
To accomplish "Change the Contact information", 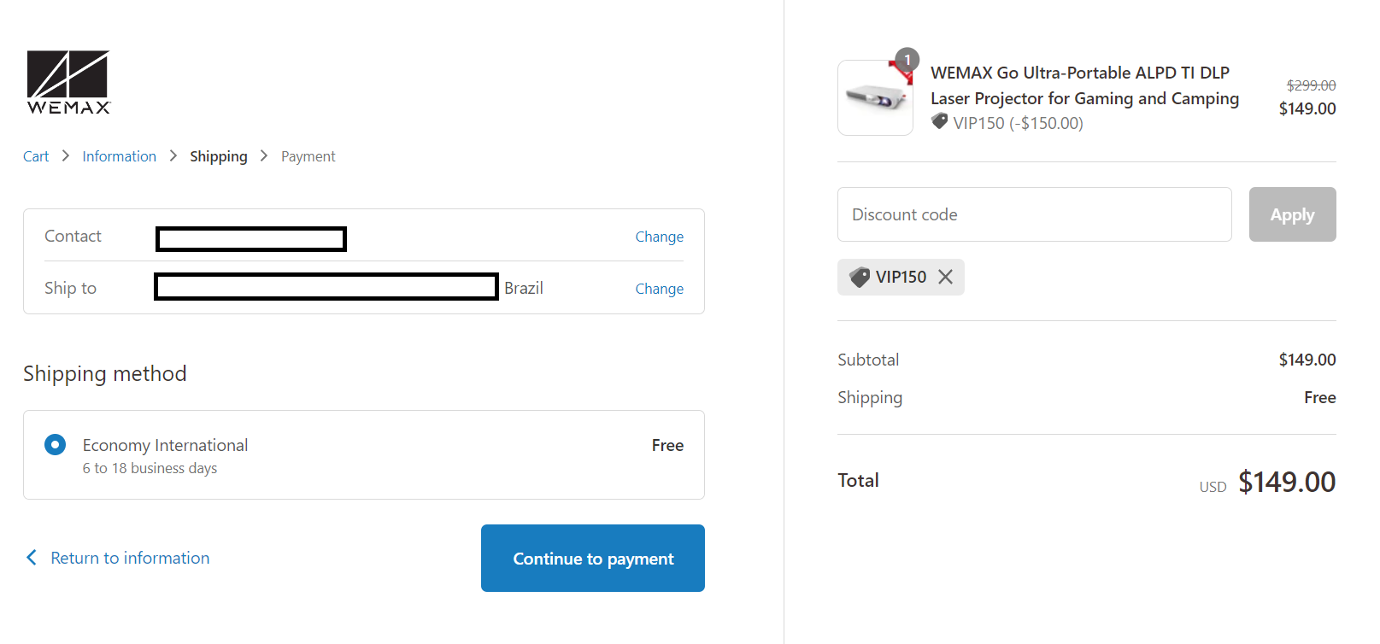I will pos(659,237).
